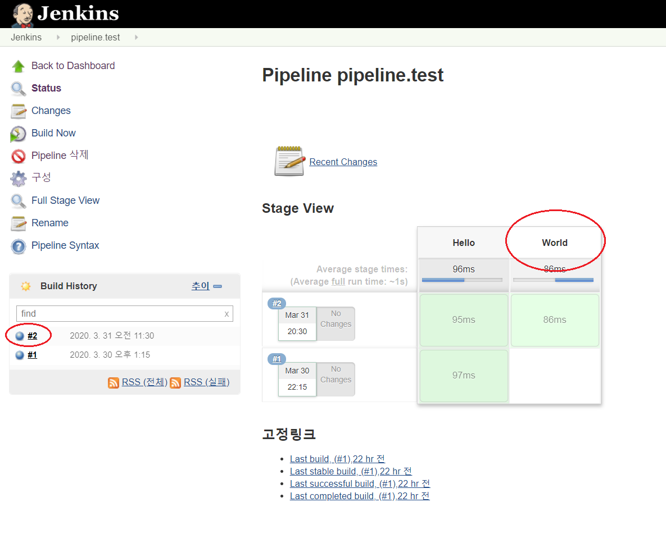Open the RSS (전체) link
This screenshot has height=534, width=666.
144,382
